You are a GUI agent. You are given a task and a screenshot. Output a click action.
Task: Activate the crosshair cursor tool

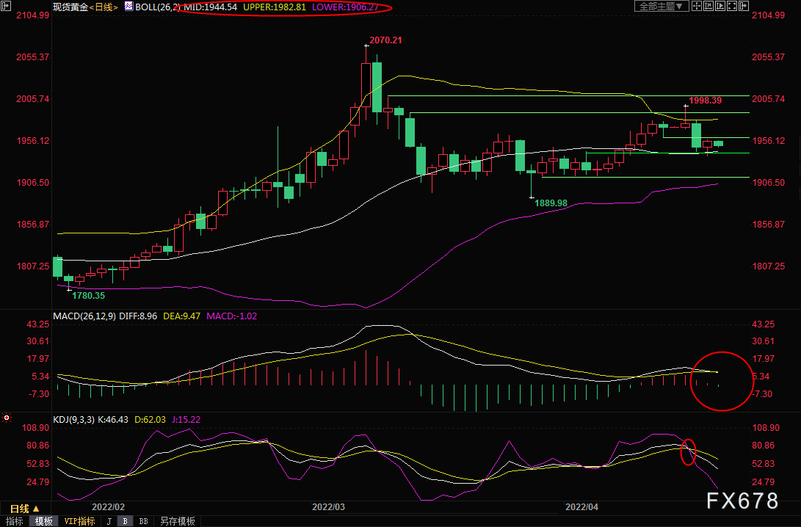[x=697, y=6]
